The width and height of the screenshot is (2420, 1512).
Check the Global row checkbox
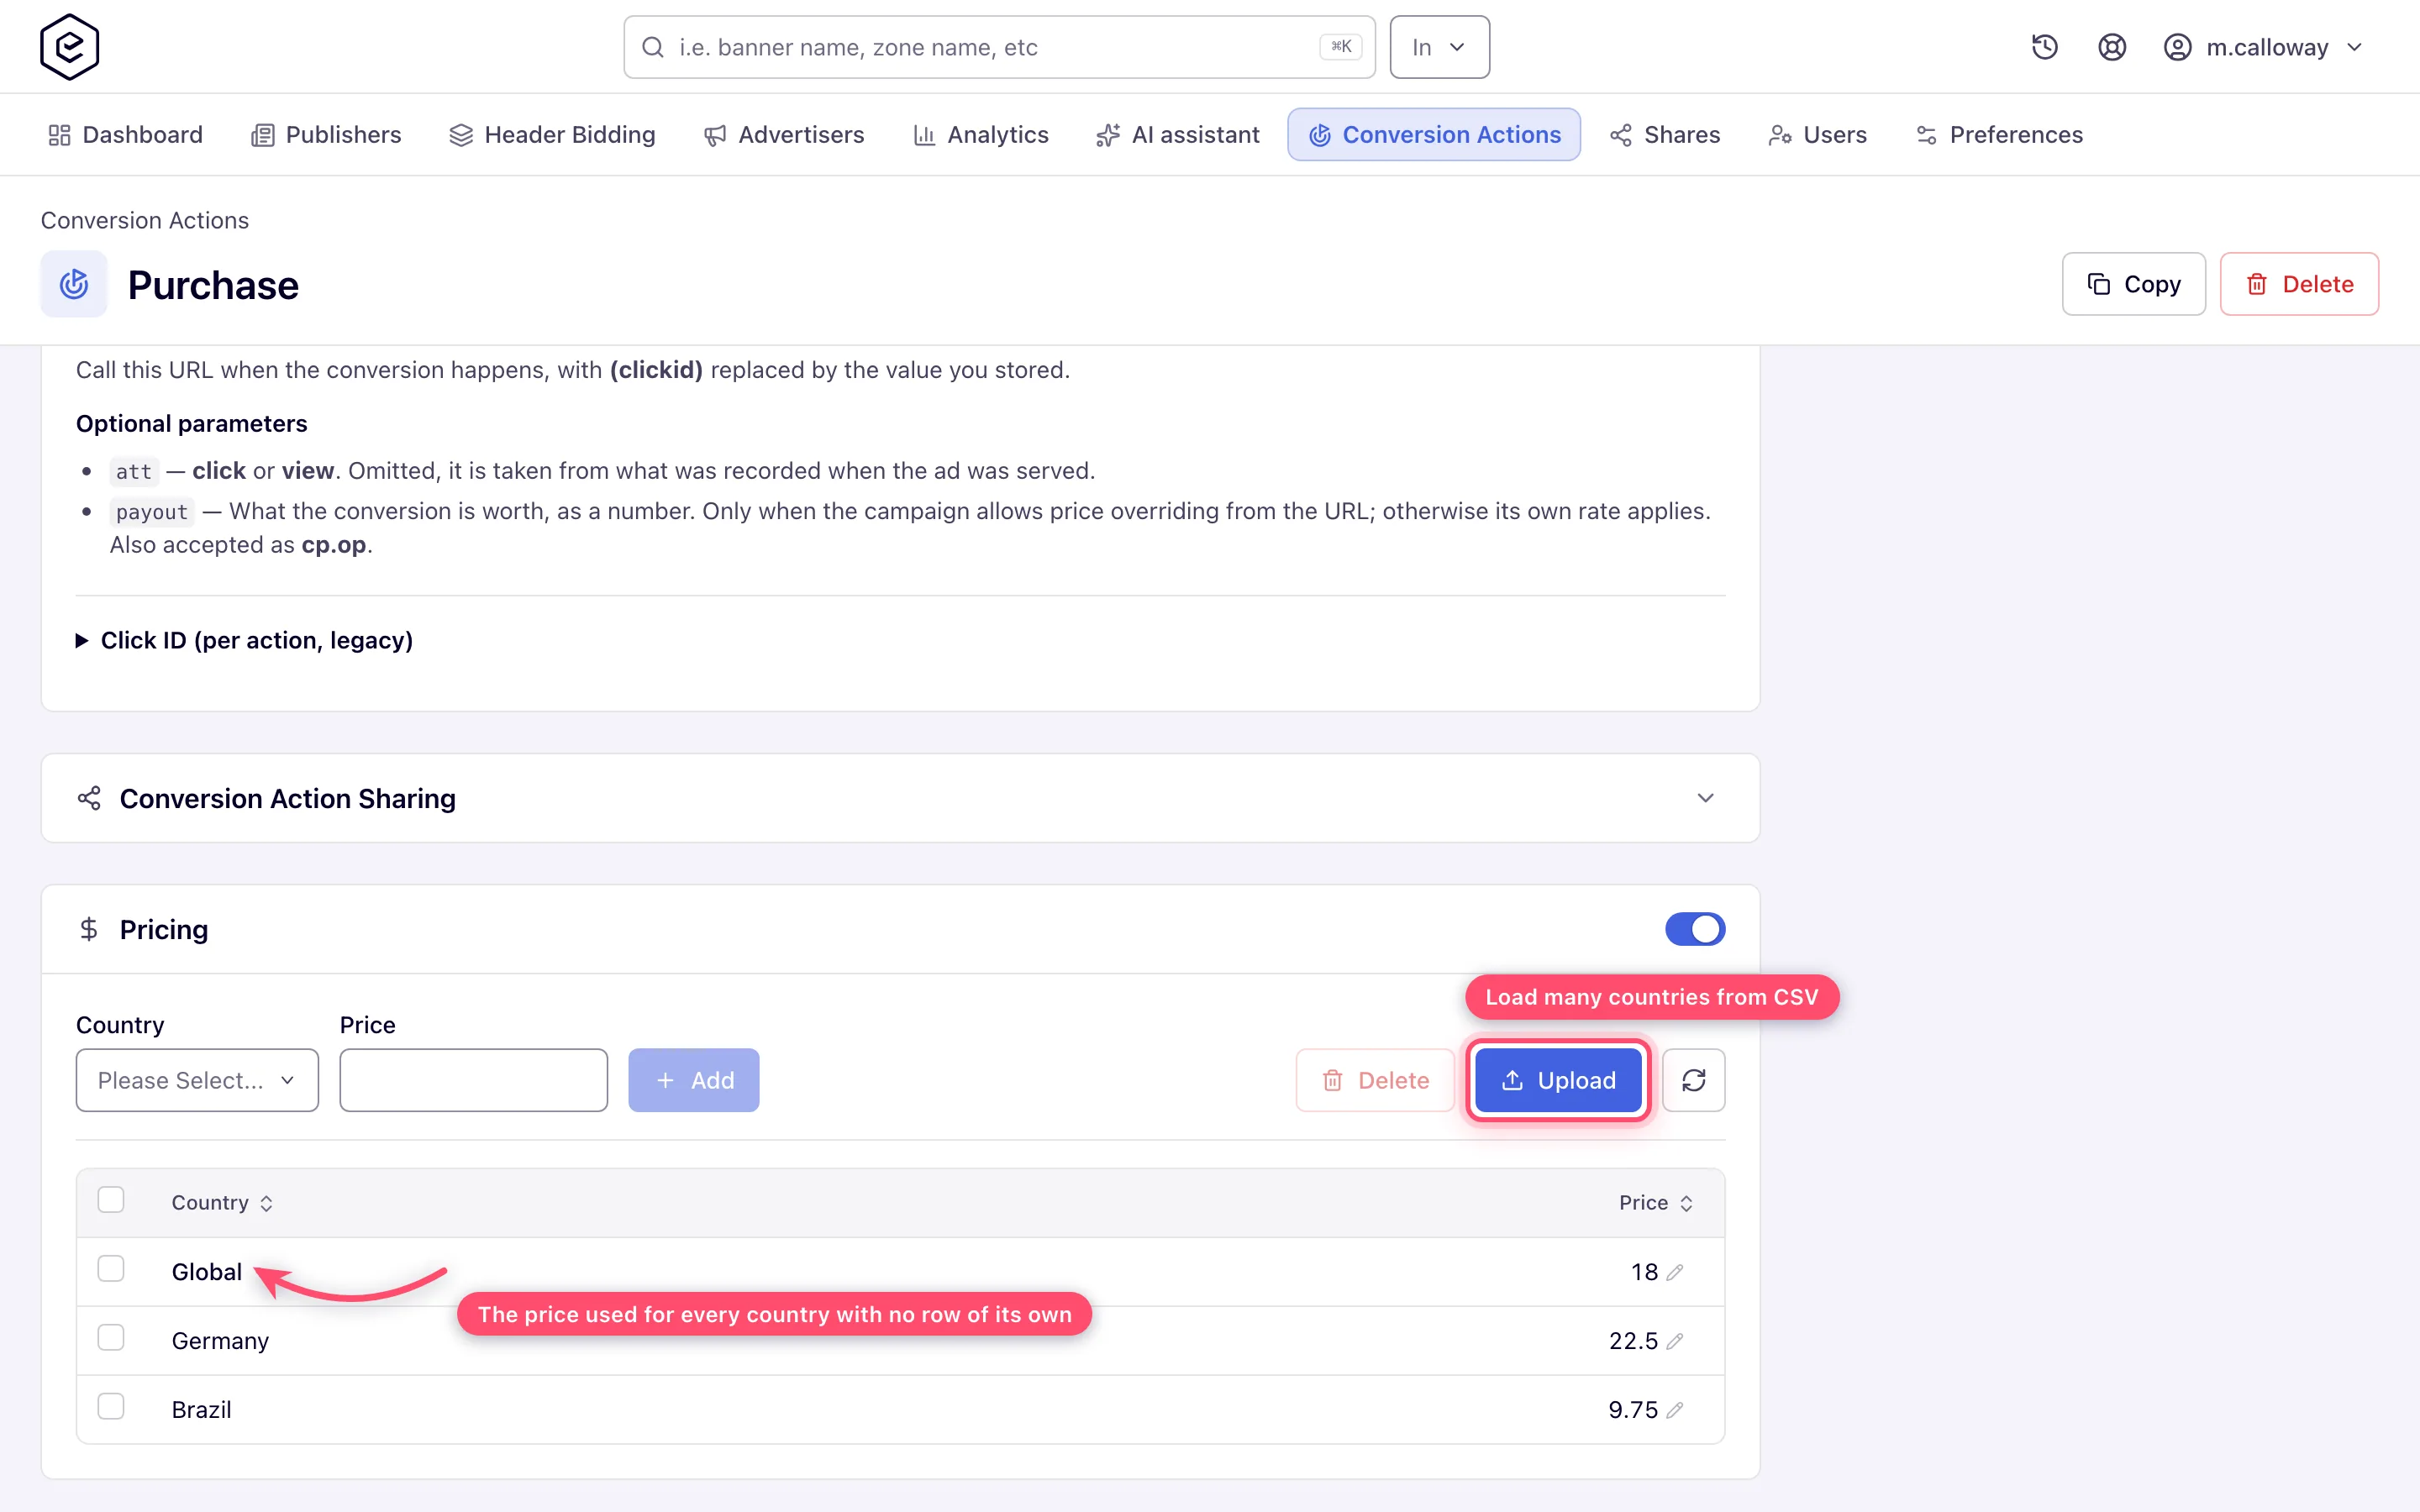tap(111, 1269)
